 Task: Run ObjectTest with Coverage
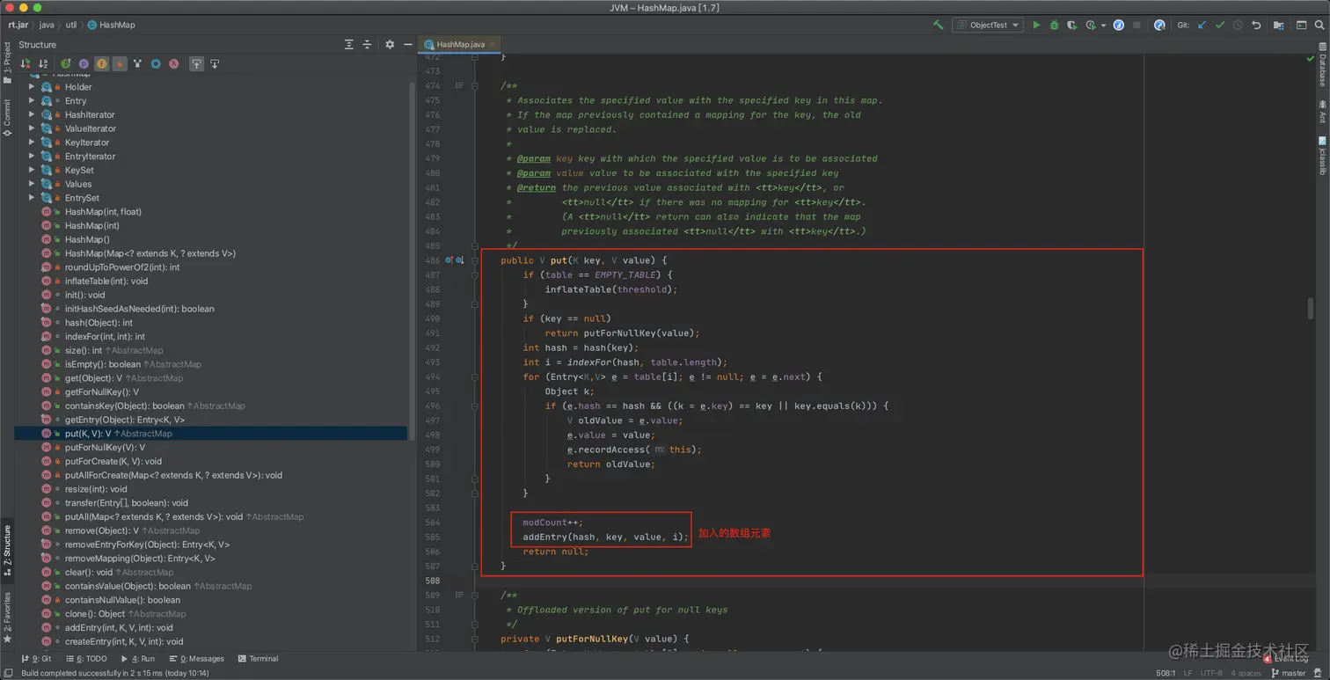coord(1071,25)
